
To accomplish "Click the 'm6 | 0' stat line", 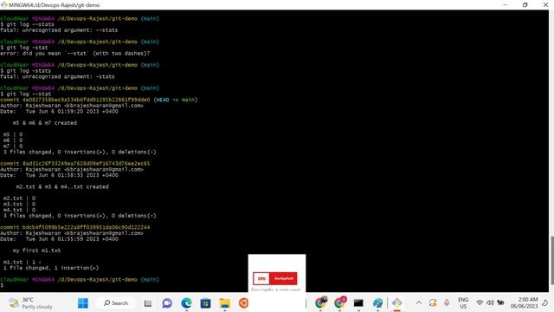I will click(x=13, y=140).
